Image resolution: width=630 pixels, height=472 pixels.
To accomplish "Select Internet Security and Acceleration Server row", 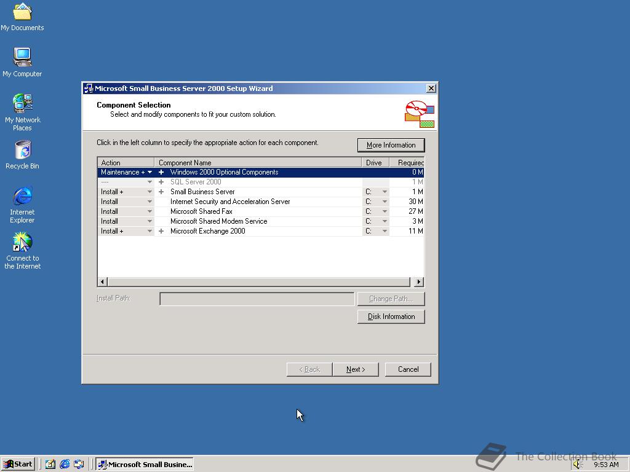I will 261,202.
